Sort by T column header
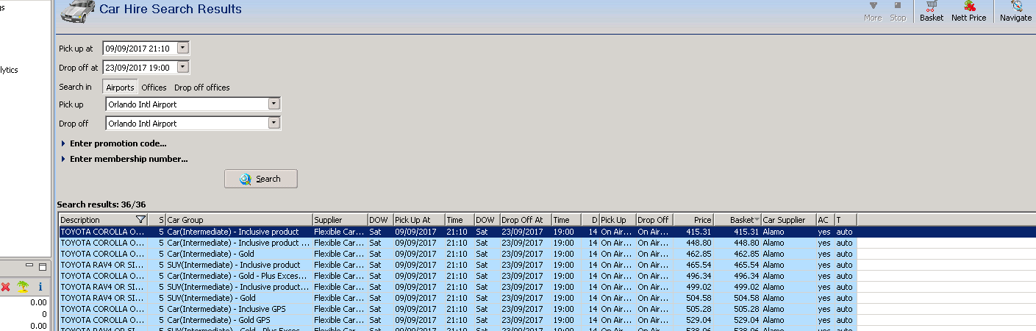The image size is (1036, 331). [846, 220]
